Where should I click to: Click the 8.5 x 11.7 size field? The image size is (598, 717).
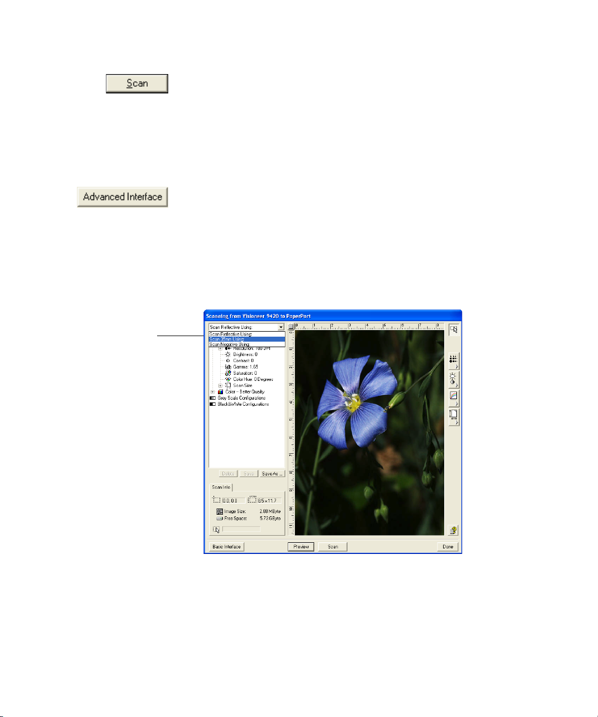tap(269, 500)
